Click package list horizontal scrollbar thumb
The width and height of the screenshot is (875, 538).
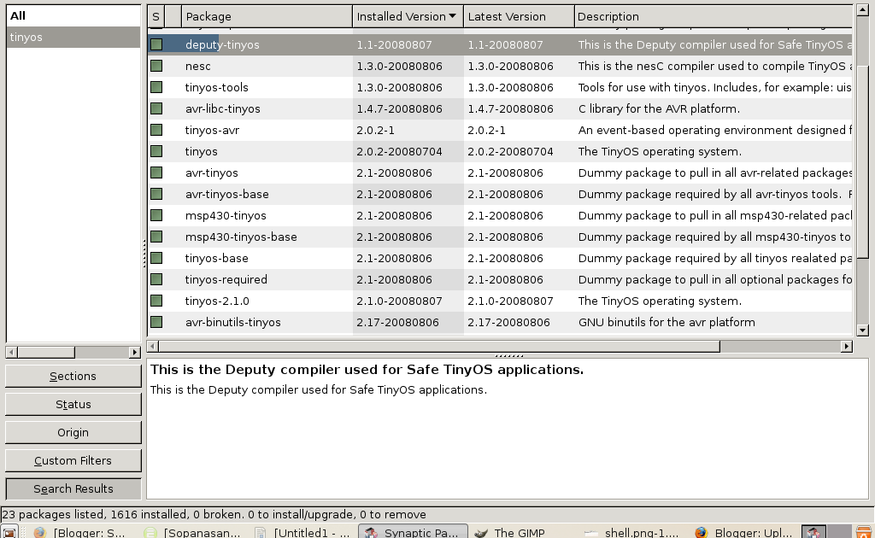(x=439, y=346)
